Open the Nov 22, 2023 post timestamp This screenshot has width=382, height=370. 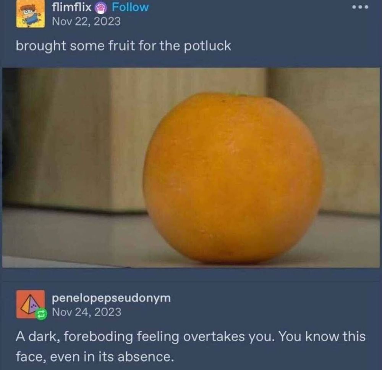pos(86,21)
